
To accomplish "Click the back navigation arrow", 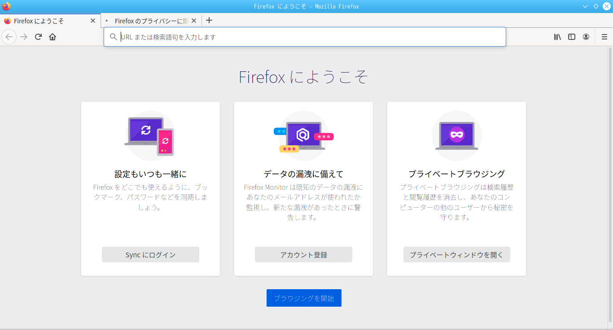I will point(9,37).
